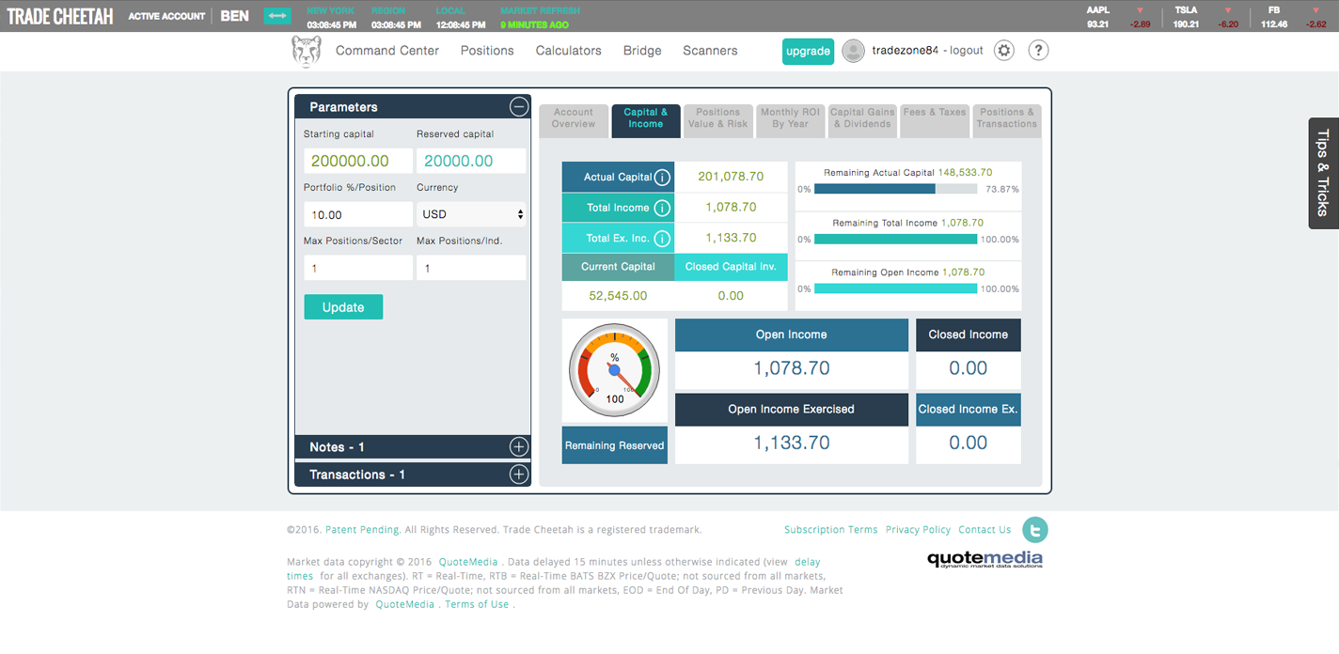Open the help question mark icon
The height and width of the screenshot is (654, 1339).
point(1038,51)
